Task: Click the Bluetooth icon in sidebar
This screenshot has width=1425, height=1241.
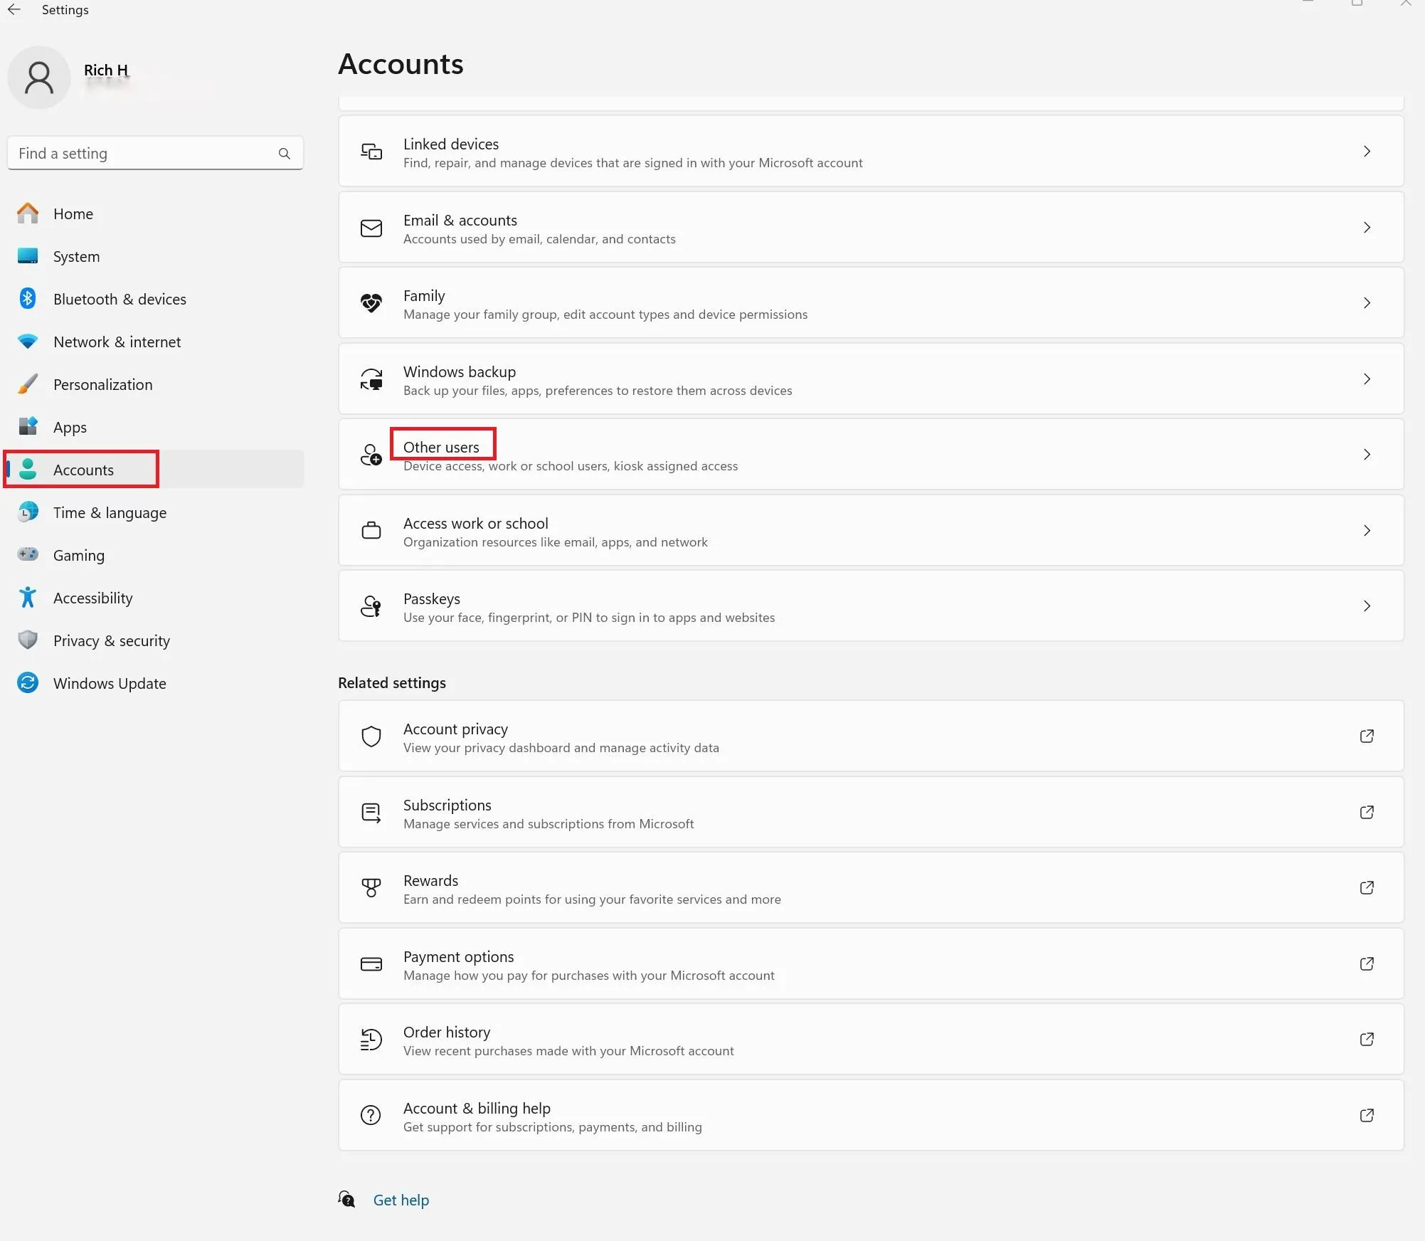Action: 28,299
